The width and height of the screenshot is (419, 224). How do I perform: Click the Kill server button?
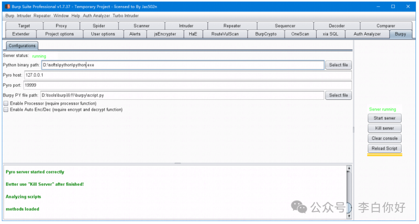tap(384, 128)
